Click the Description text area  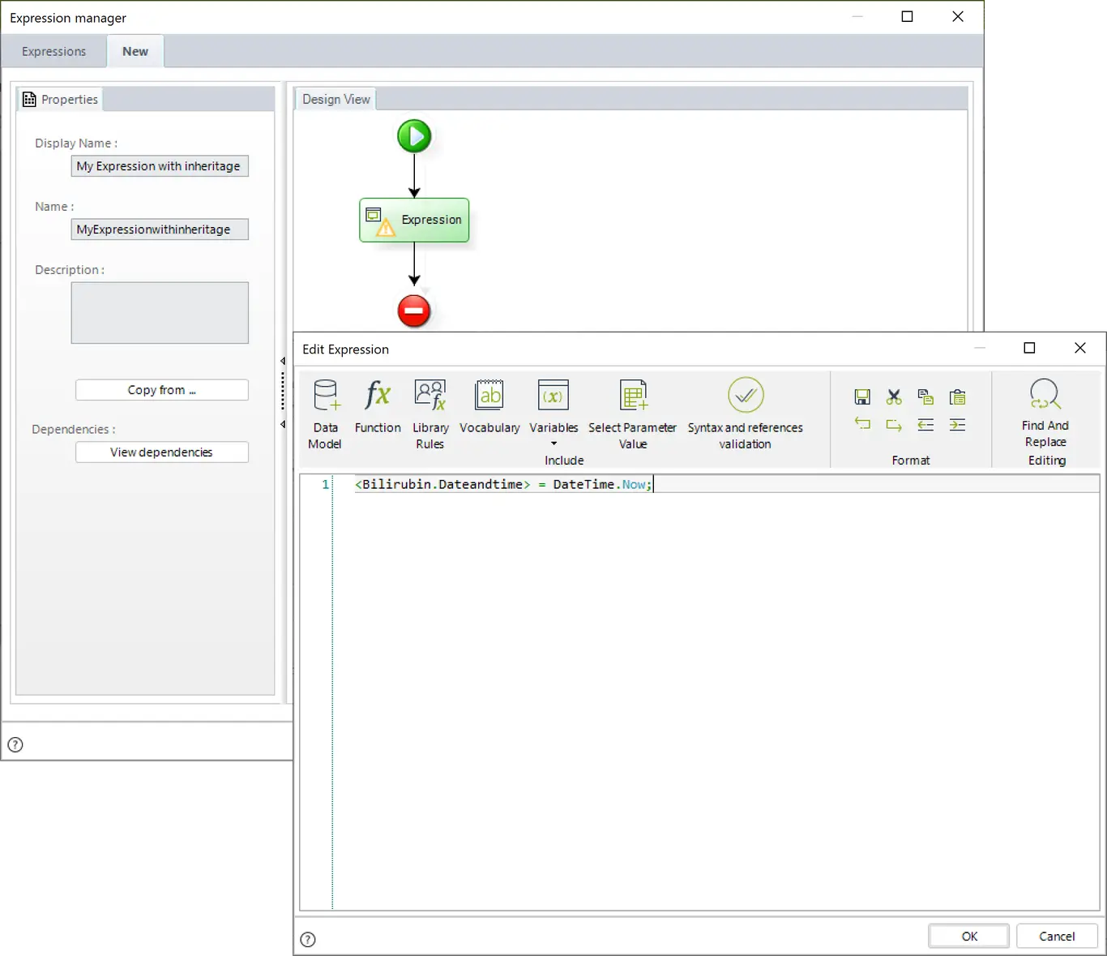coord(160,313)
